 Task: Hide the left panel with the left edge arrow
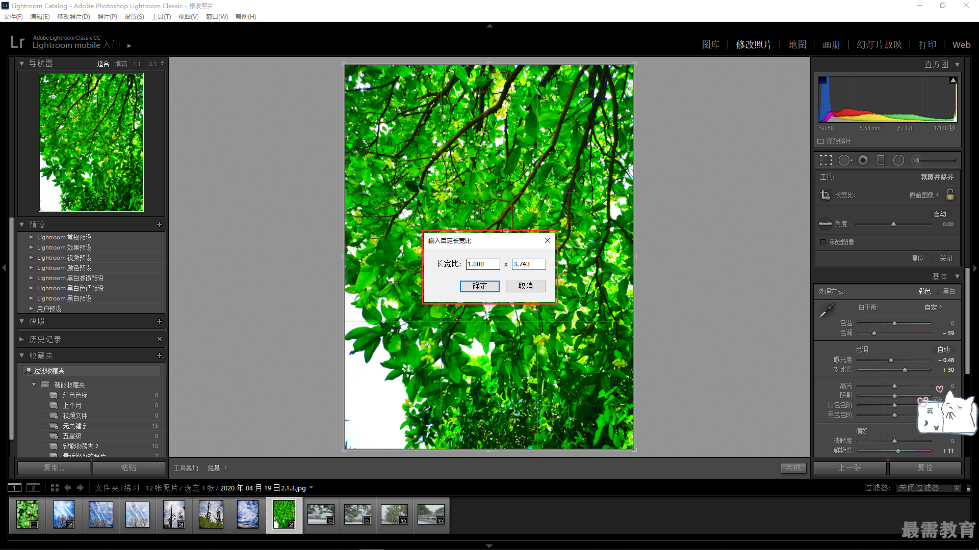[x=4, y=267]
